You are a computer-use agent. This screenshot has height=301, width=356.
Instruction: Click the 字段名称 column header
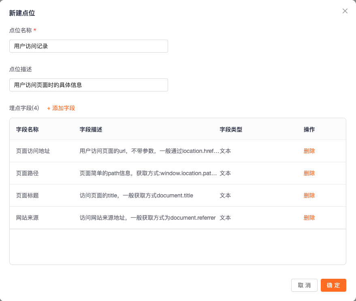coord(27,129)
